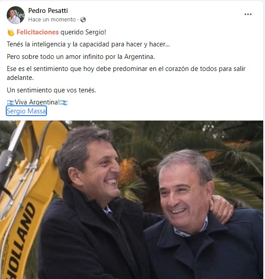
Task: Click the clapping hands emoji
Action: coord(11,33)
